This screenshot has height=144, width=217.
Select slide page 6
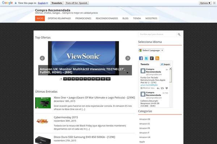click(x=81, y=79)
